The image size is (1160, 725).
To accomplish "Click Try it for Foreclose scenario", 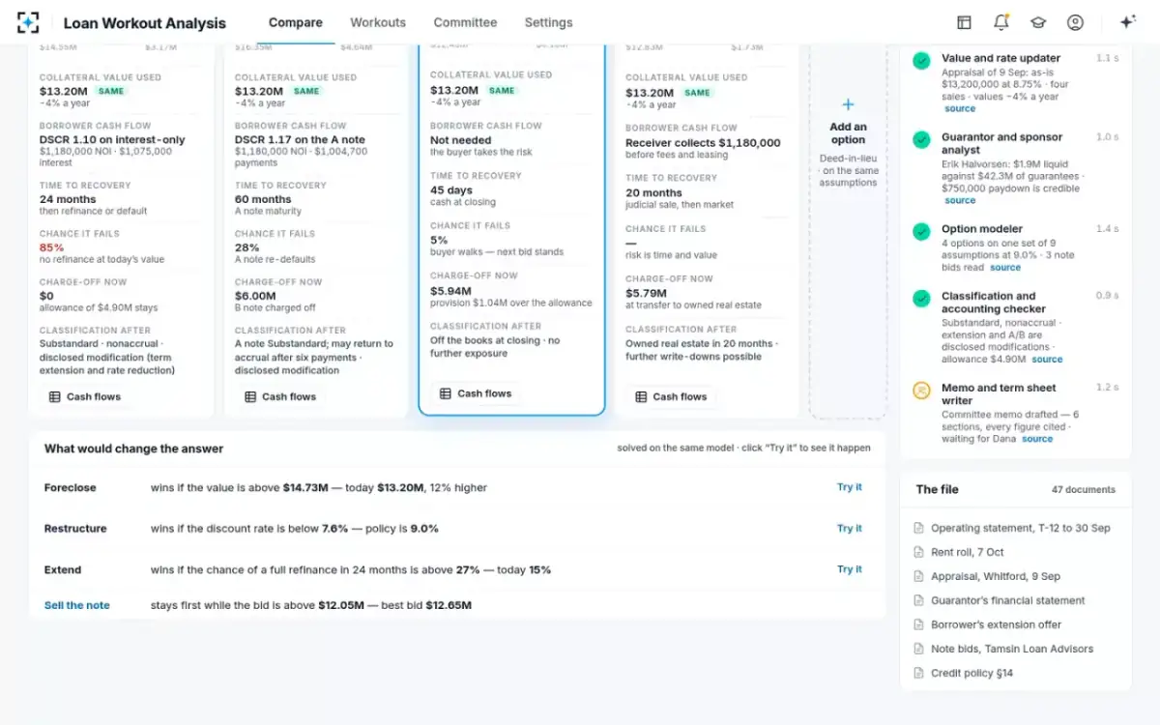I will coord(850,487).
